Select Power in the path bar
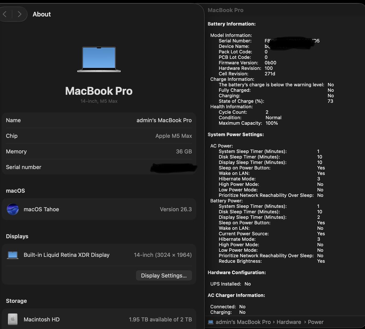This screenshot has height=329, width=365. [316, 322]
